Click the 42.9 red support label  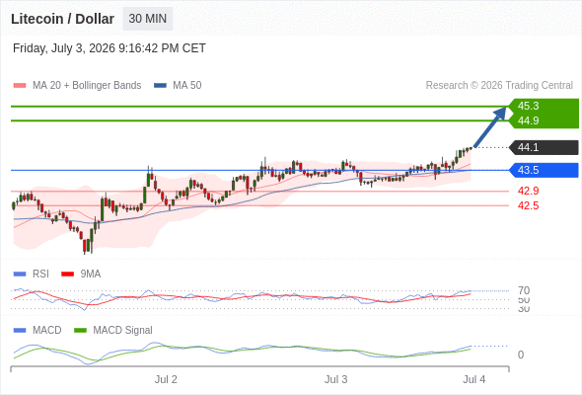tap(528, 191)
